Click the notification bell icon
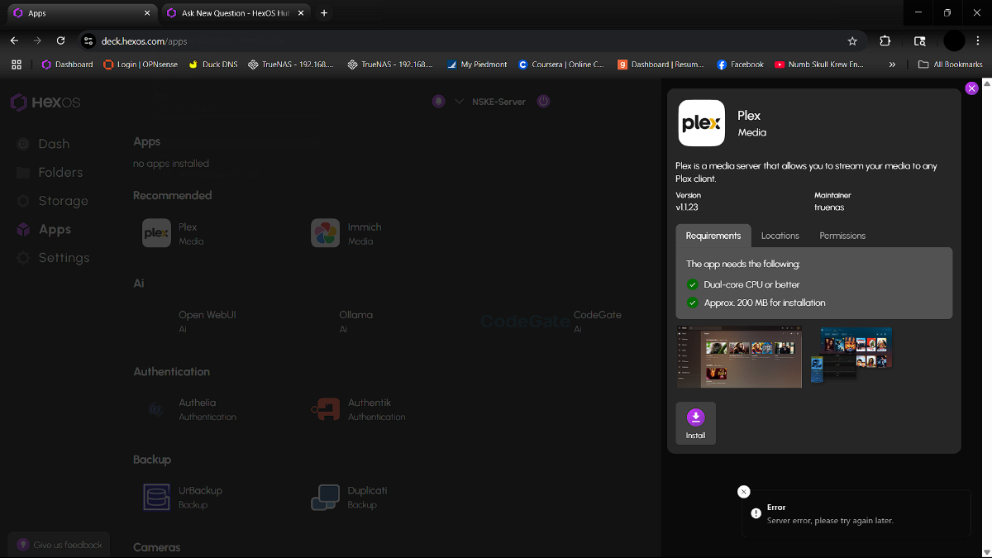 (x=438, y=101)
